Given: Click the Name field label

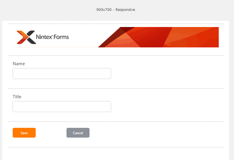Looking at the screenshot, I should (x=19, y=64).
